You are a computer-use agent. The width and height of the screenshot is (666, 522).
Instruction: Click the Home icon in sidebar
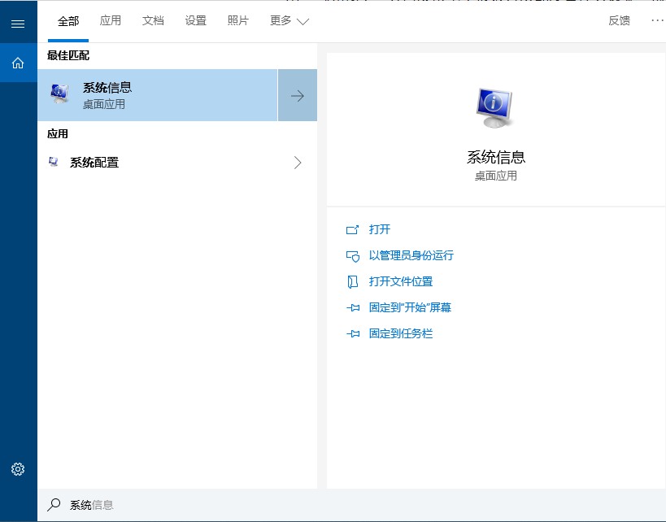tap(18, 63)
